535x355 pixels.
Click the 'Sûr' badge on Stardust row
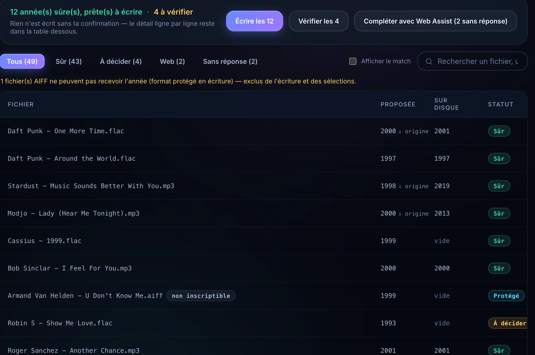499,186
